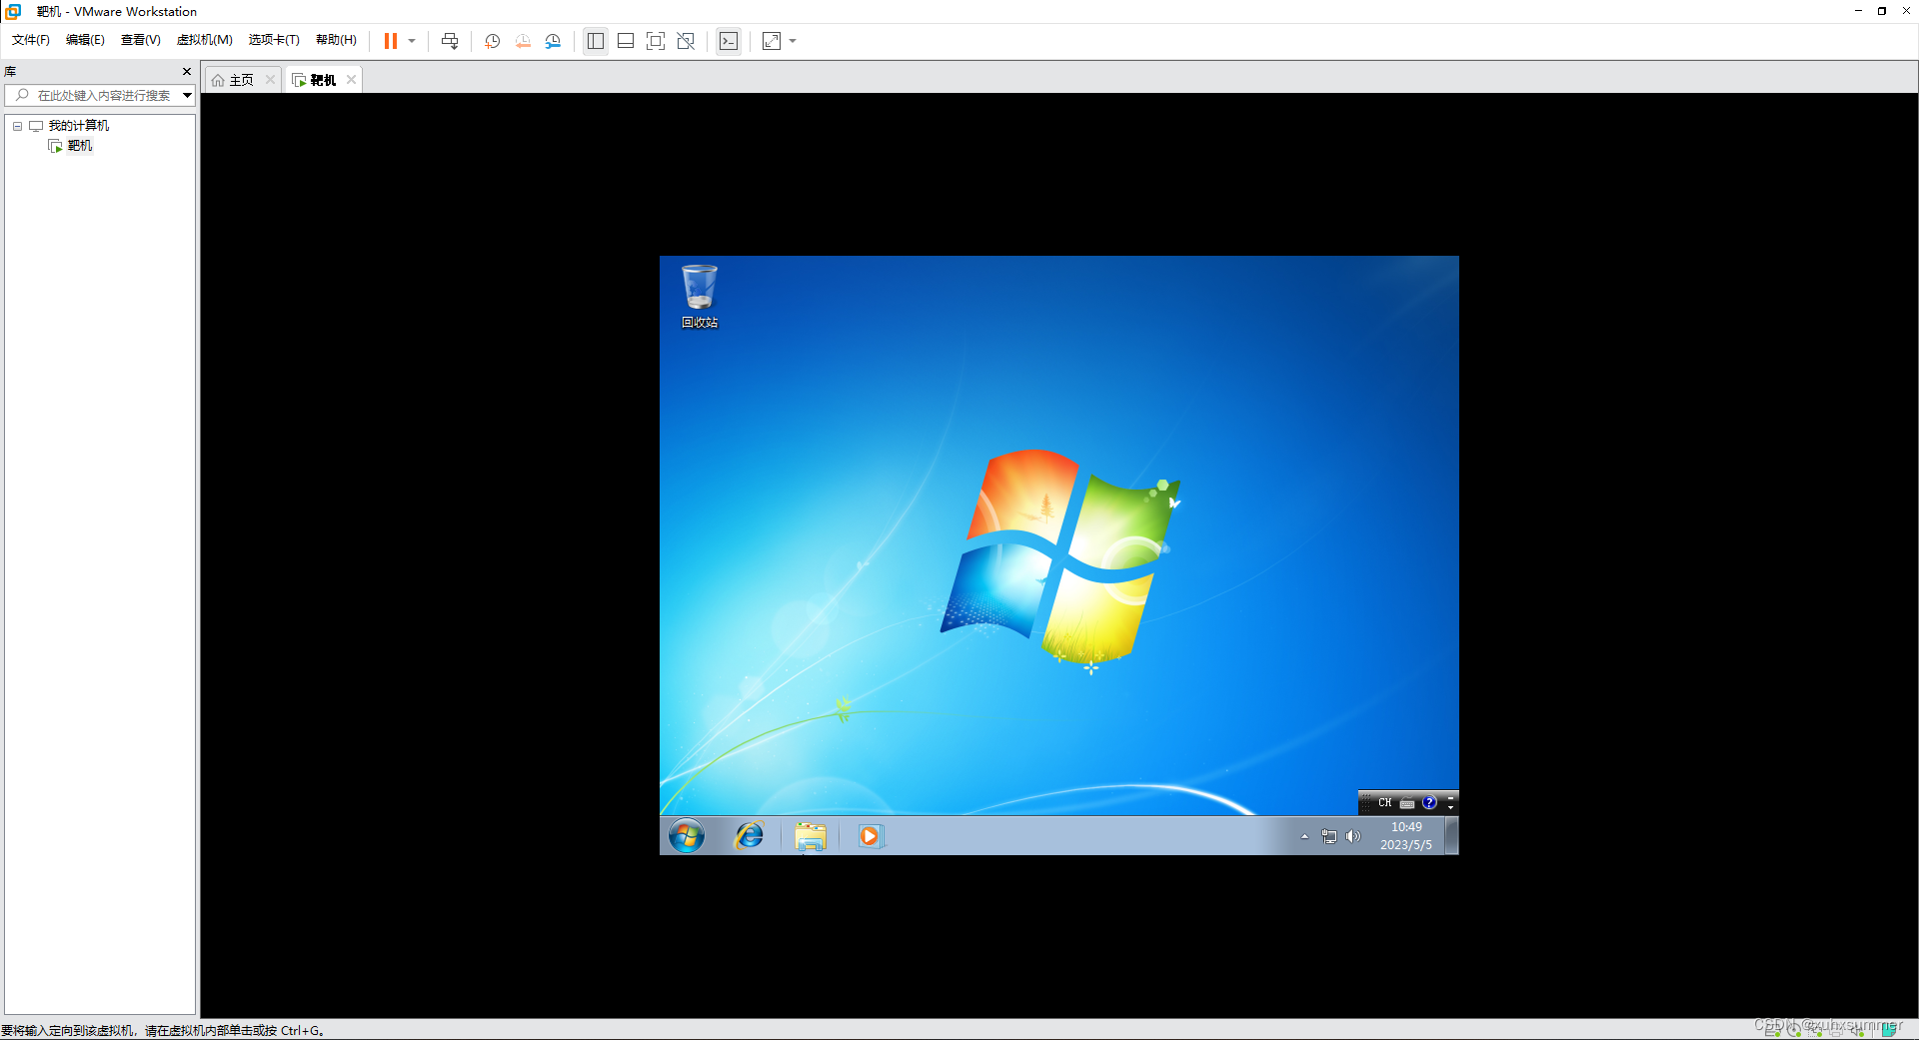The height and width of the screenshot is (1040, 1919).
Task: Switch to the 主页 tab
Action: coord(241,80)
